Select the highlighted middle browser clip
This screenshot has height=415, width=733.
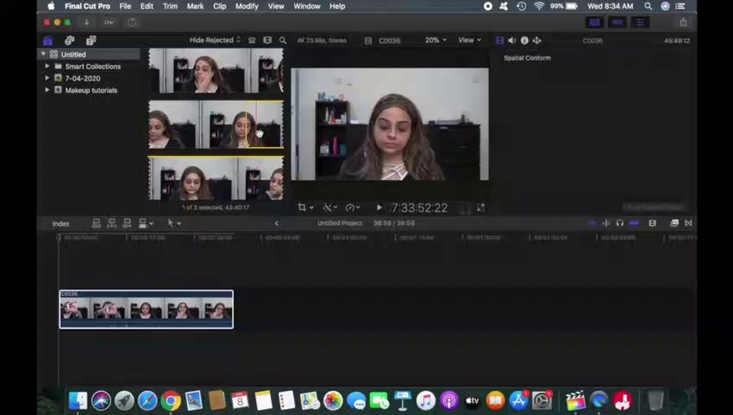[x=216, y=125]
